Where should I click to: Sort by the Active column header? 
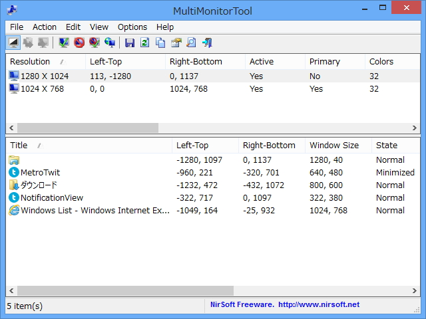pos(275,62)
